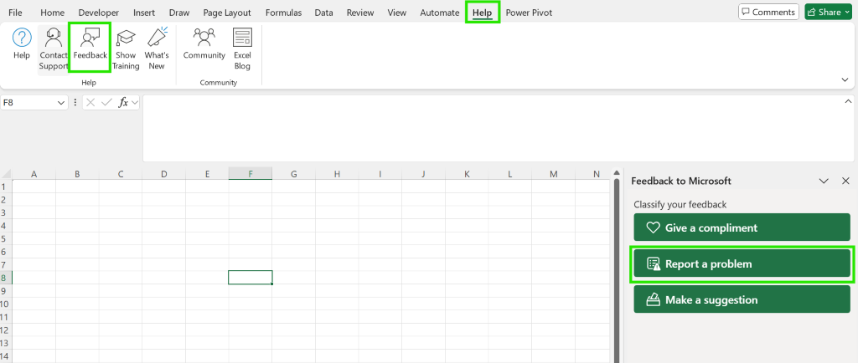This screenshot has height=363, width=858.
Task: Select column H header
Action: [x=337, y=174]
